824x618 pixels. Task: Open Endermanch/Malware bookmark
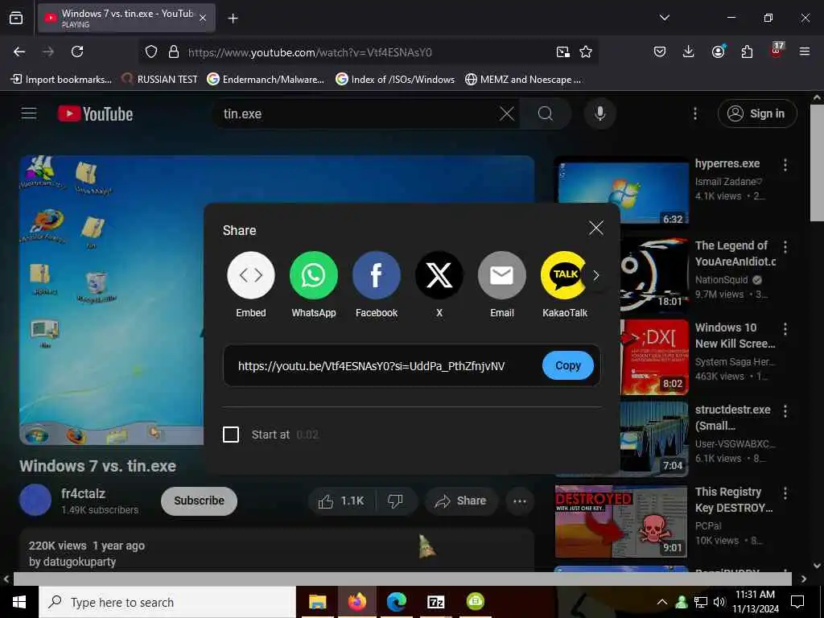(266, 80)
